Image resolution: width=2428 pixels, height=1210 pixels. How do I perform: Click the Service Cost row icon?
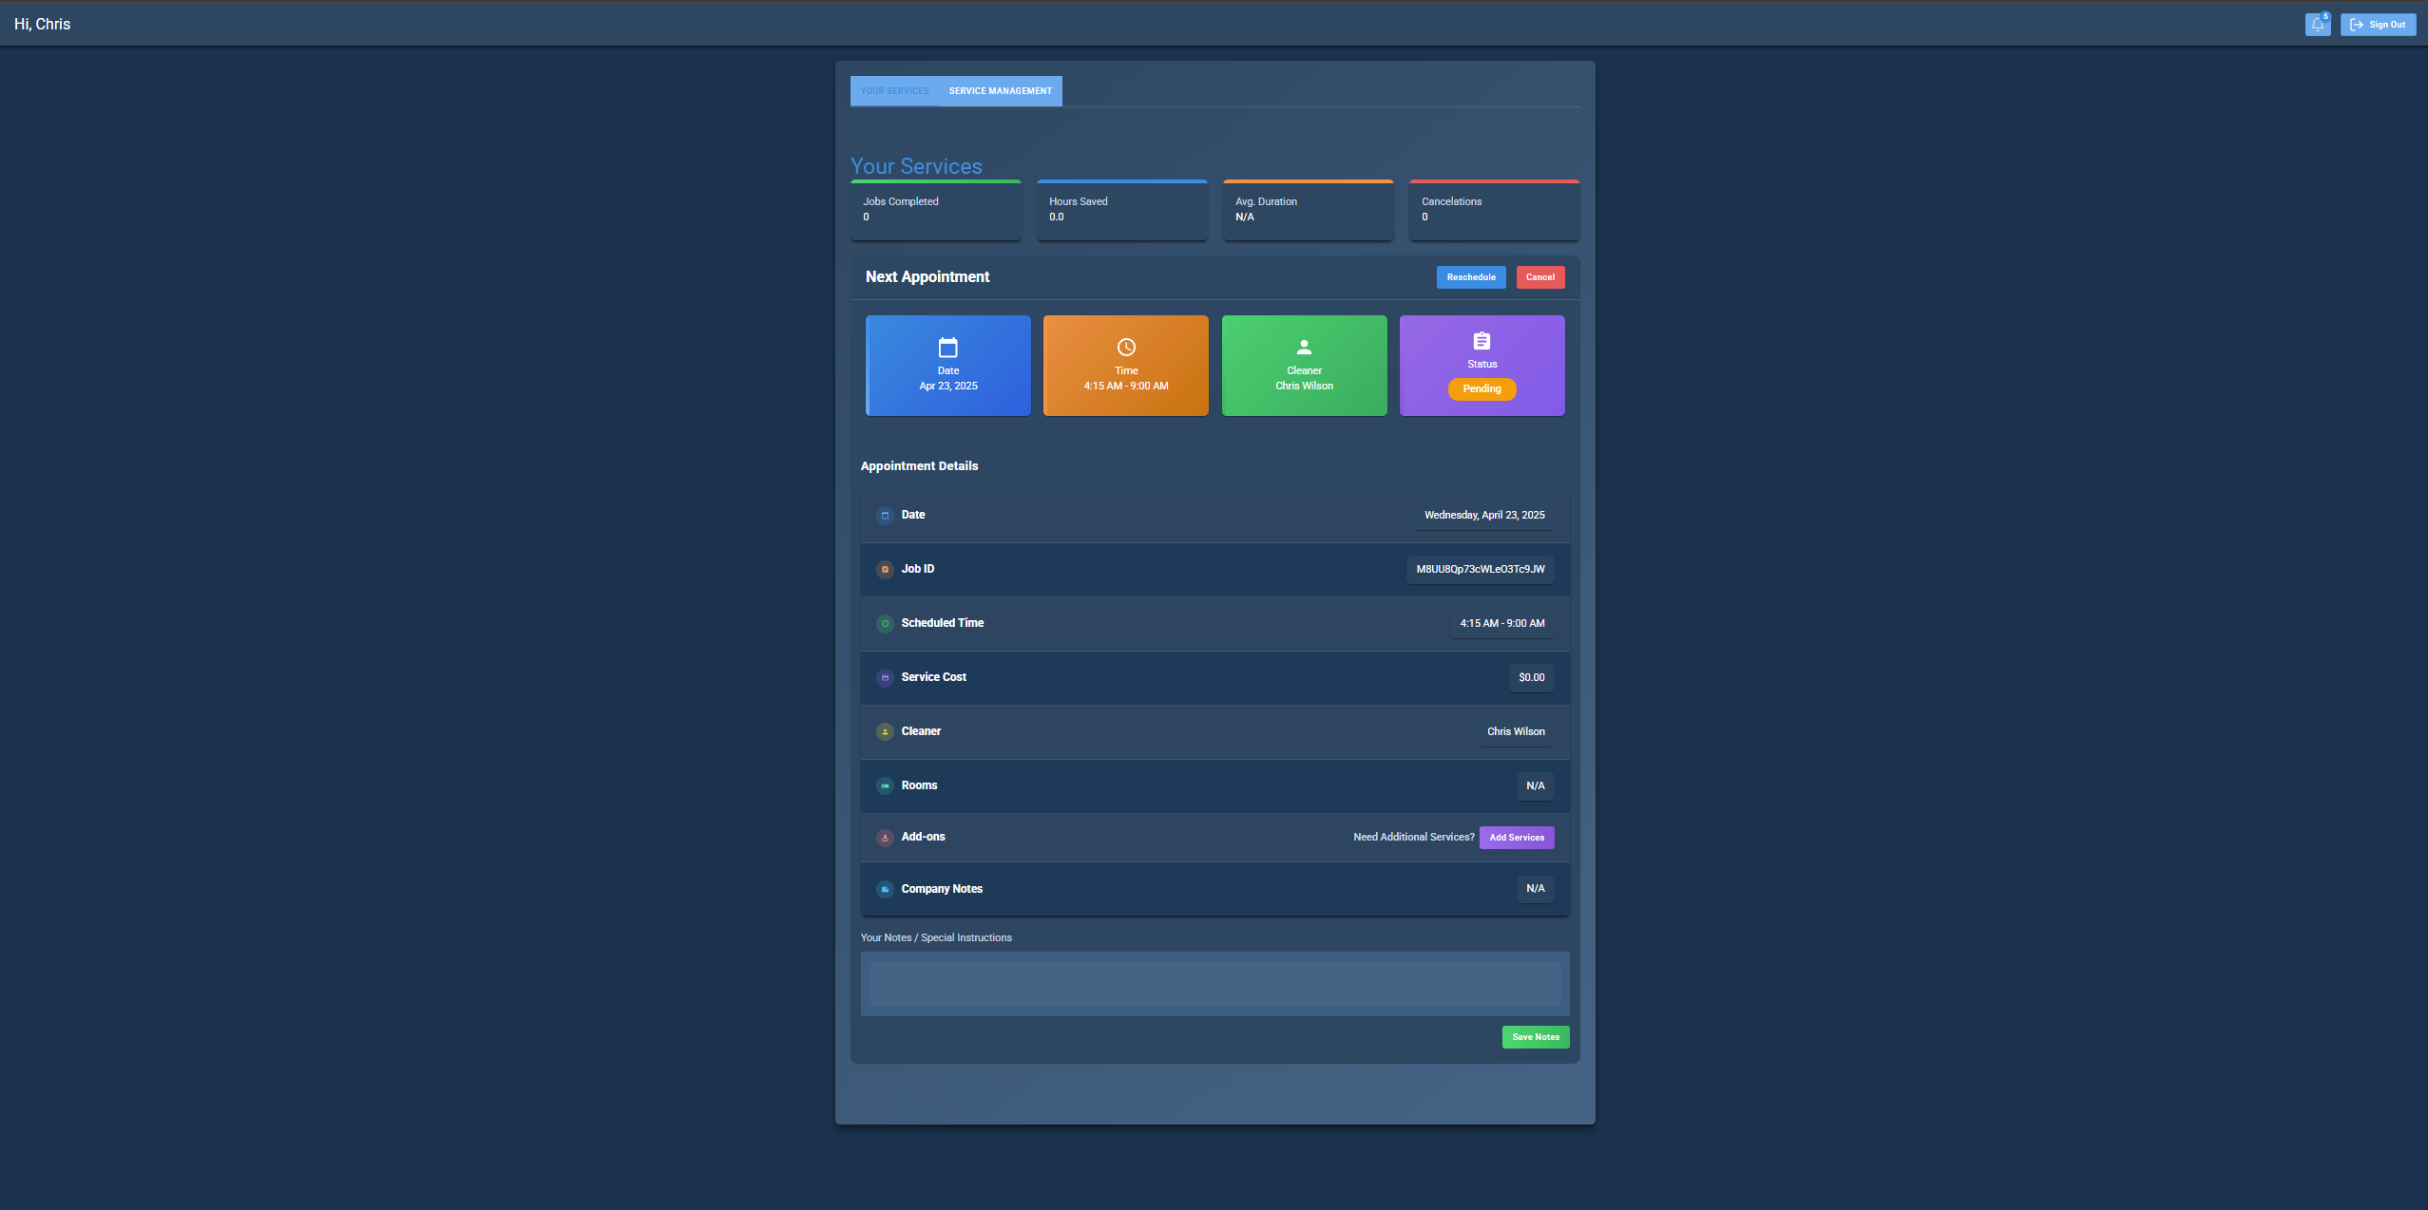coord(885,678)
